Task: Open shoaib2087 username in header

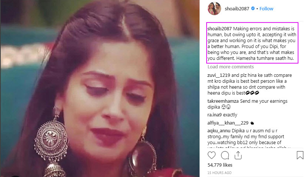Action: click(x=237, y=9)
